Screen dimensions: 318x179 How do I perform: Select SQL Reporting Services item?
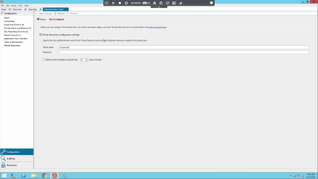tap(16, 32)
